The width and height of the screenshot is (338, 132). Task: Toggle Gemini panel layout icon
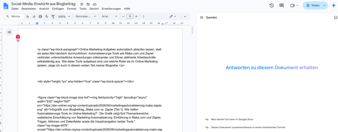336,18
